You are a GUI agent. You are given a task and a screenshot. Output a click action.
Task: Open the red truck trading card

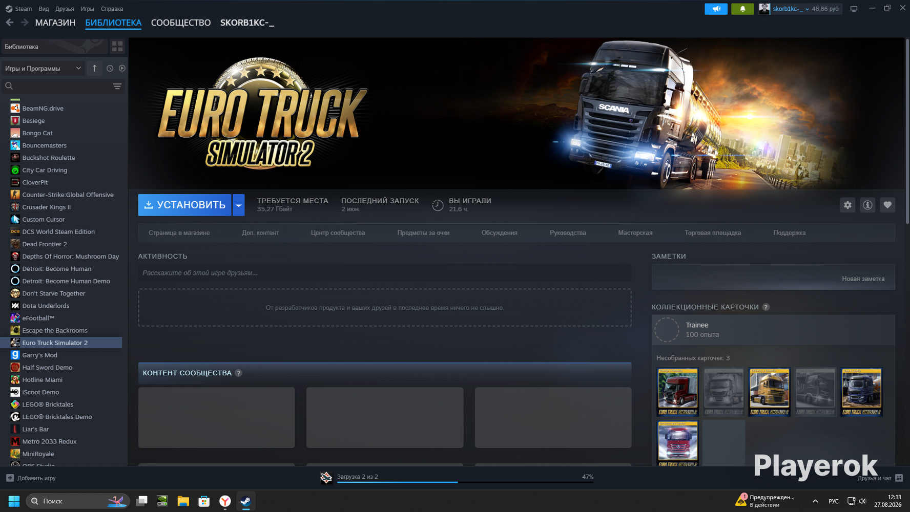point(678,392)
